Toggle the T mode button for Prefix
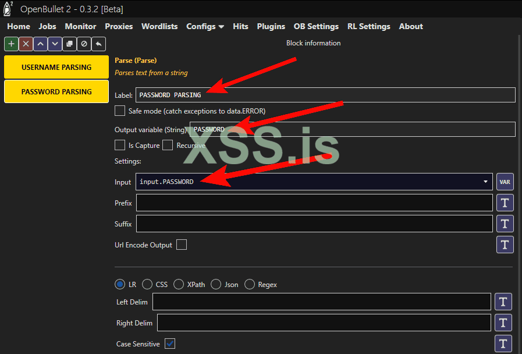Viewport: 522px width, 354px height. 505,203
